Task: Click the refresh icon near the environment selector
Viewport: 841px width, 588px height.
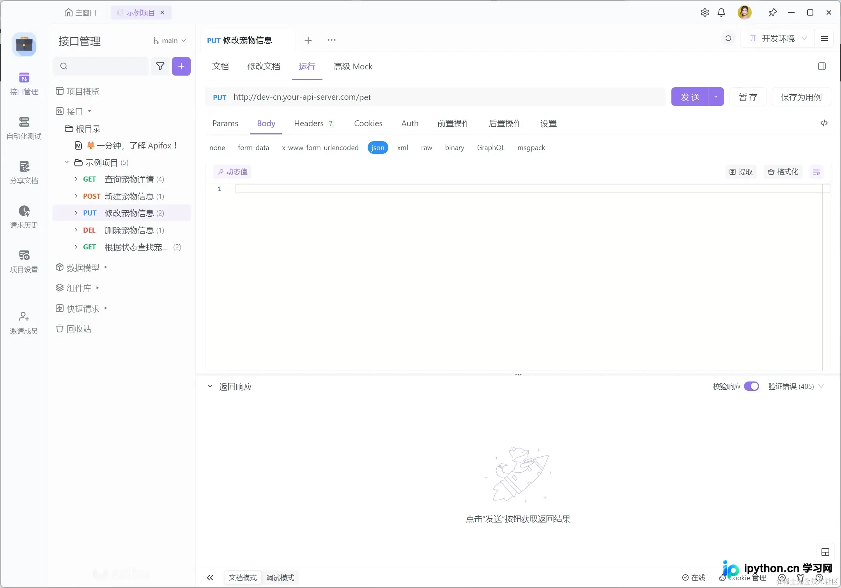Action: [x=728, y=39]
